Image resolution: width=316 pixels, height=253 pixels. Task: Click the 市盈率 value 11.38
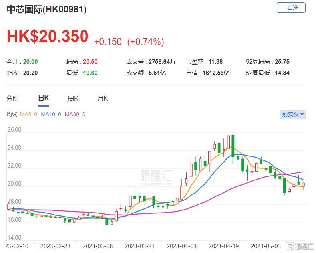(x=215, y=61)
